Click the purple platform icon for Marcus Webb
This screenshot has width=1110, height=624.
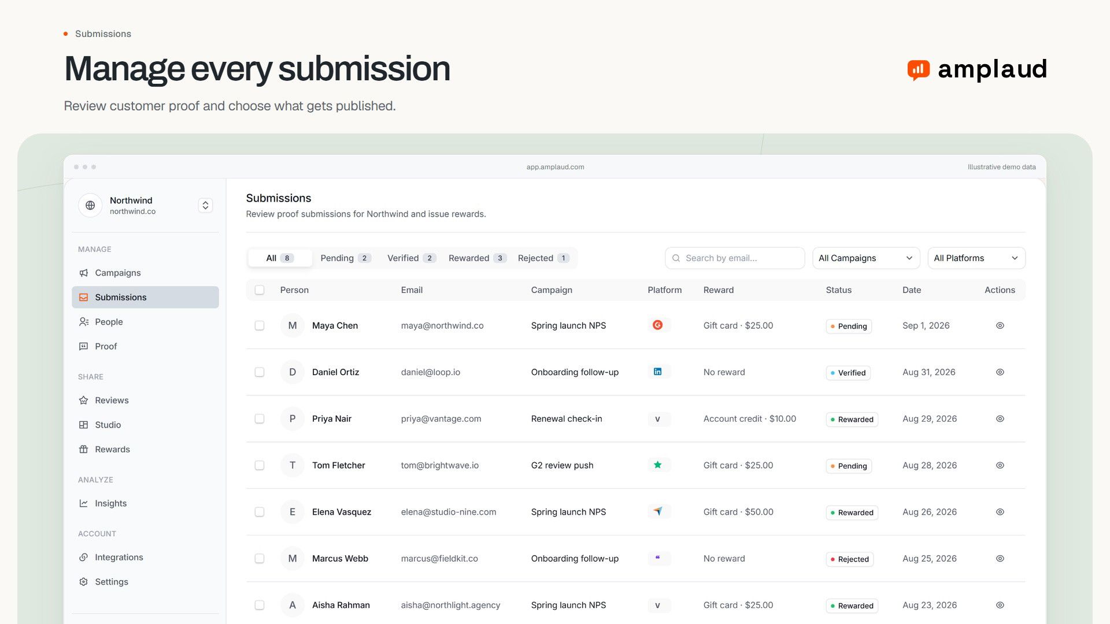pyautogui.click(x=657, y=558)
